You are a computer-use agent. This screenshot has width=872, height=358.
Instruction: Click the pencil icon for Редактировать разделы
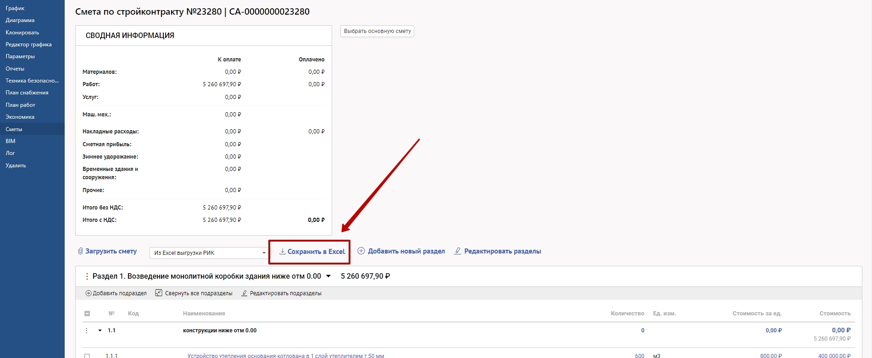[457, 251]
